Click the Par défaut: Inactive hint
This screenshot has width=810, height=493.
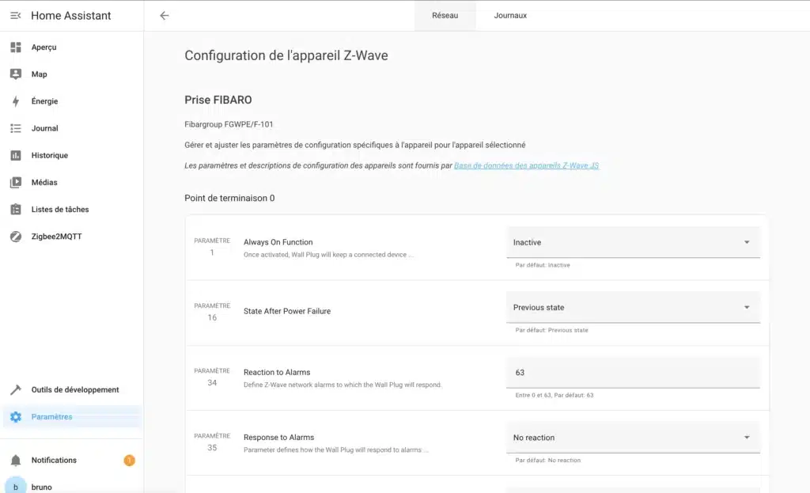point(543,264)
